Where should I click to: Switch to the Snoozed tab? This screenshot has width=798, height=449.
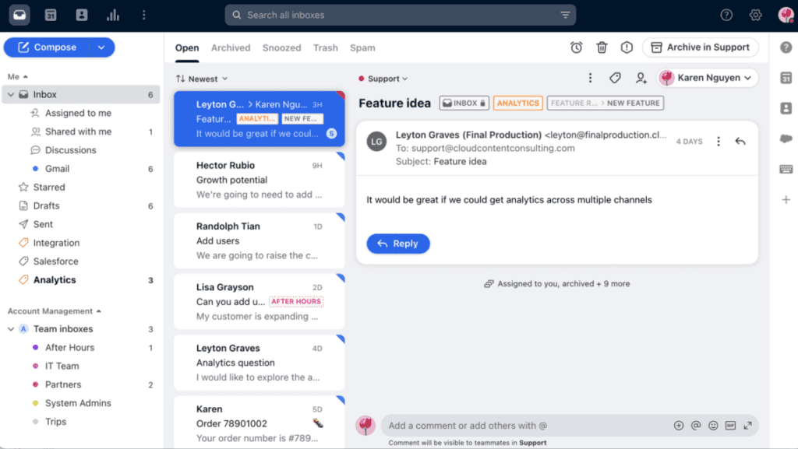[x=281, y=47]
